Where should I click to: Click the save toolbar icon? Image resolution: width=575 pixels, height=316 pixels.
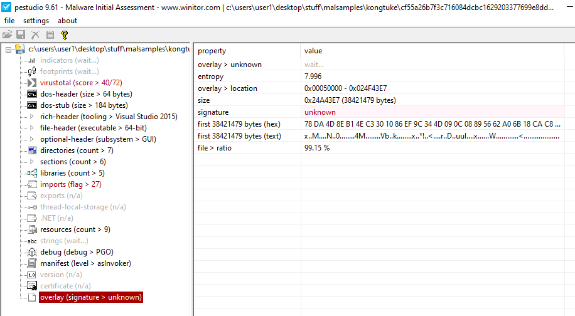(x=21, y=34)
